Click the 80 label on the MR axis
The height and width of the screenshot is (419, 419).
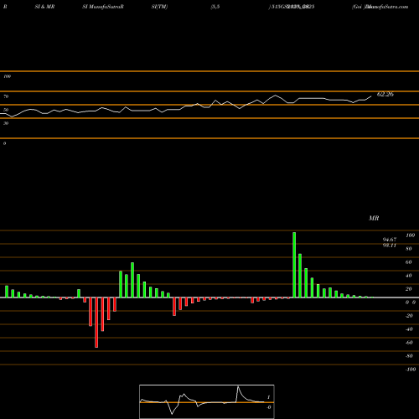(409, 249)
